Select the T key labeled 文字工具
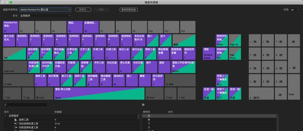 tap(85, 54)
